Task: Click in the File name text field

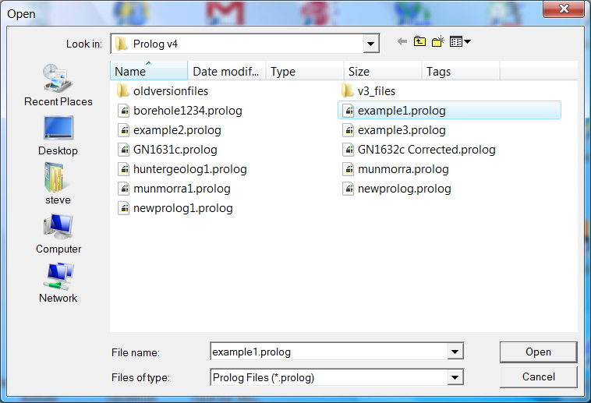Action: [327, 352]
